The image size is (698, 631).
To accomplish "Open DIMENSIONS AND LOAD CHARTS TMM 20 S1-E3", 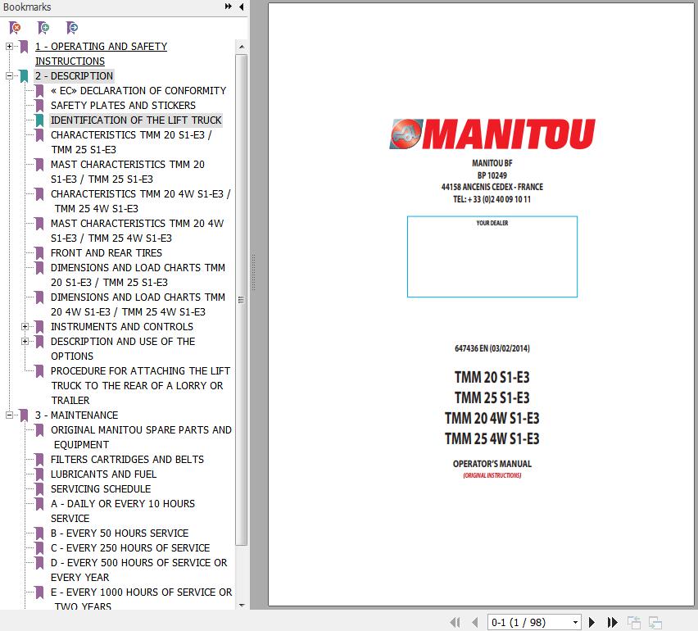I will pyautogui.click(x=138, y=275).
